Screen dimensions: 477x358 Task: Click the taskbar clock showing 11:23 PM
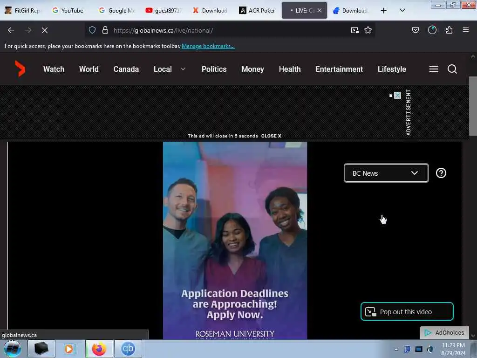(x=453, y=349)
